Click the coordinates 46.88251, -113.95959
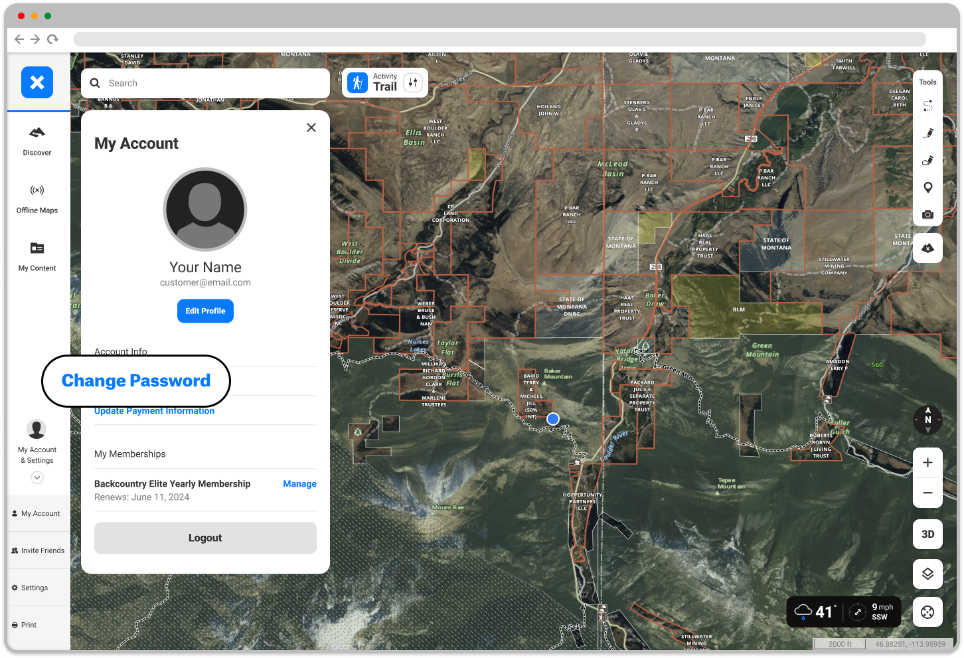964x658 pixels. point(910,644)
